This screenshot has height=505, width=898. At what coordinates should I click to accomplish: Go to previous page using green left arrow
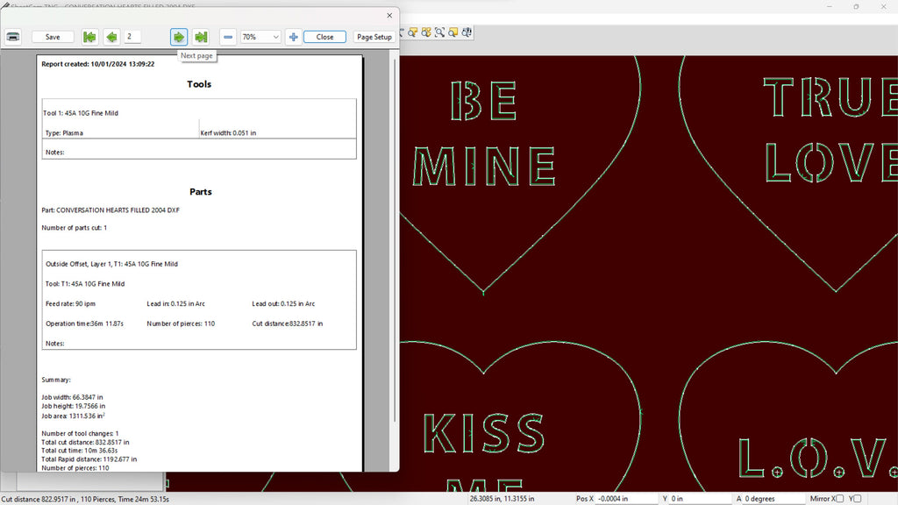click(111, 37)
